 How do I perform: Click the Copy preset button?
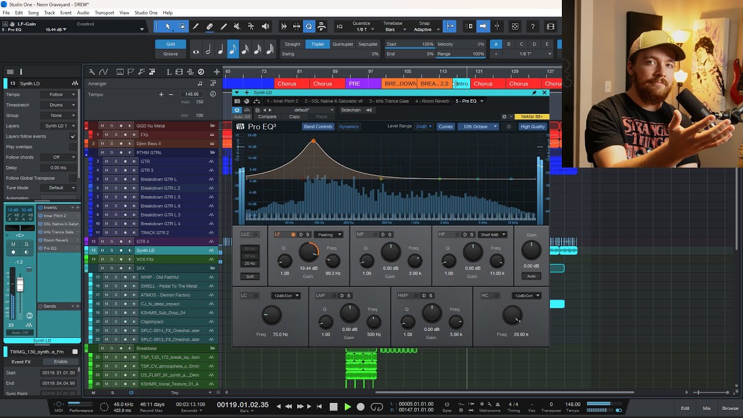point(294,117)
